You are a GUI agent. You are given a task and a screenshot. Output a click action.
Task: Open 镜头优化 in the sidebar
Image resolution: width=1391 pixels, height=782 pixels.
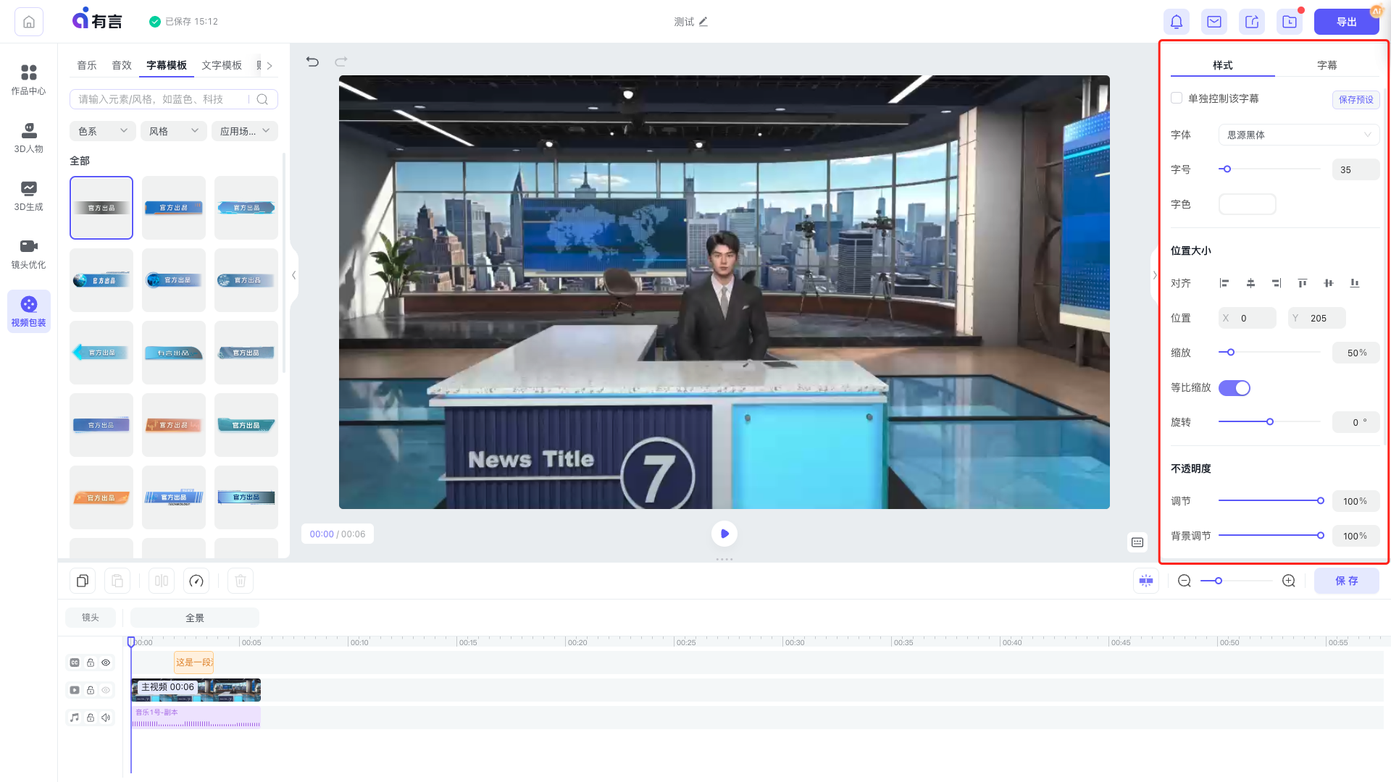coord(29,253)
